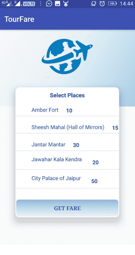Viewport: 135px width, 255px height.
Task: Tap the image notification icon in status bar
Action: (x=57, y=4)
